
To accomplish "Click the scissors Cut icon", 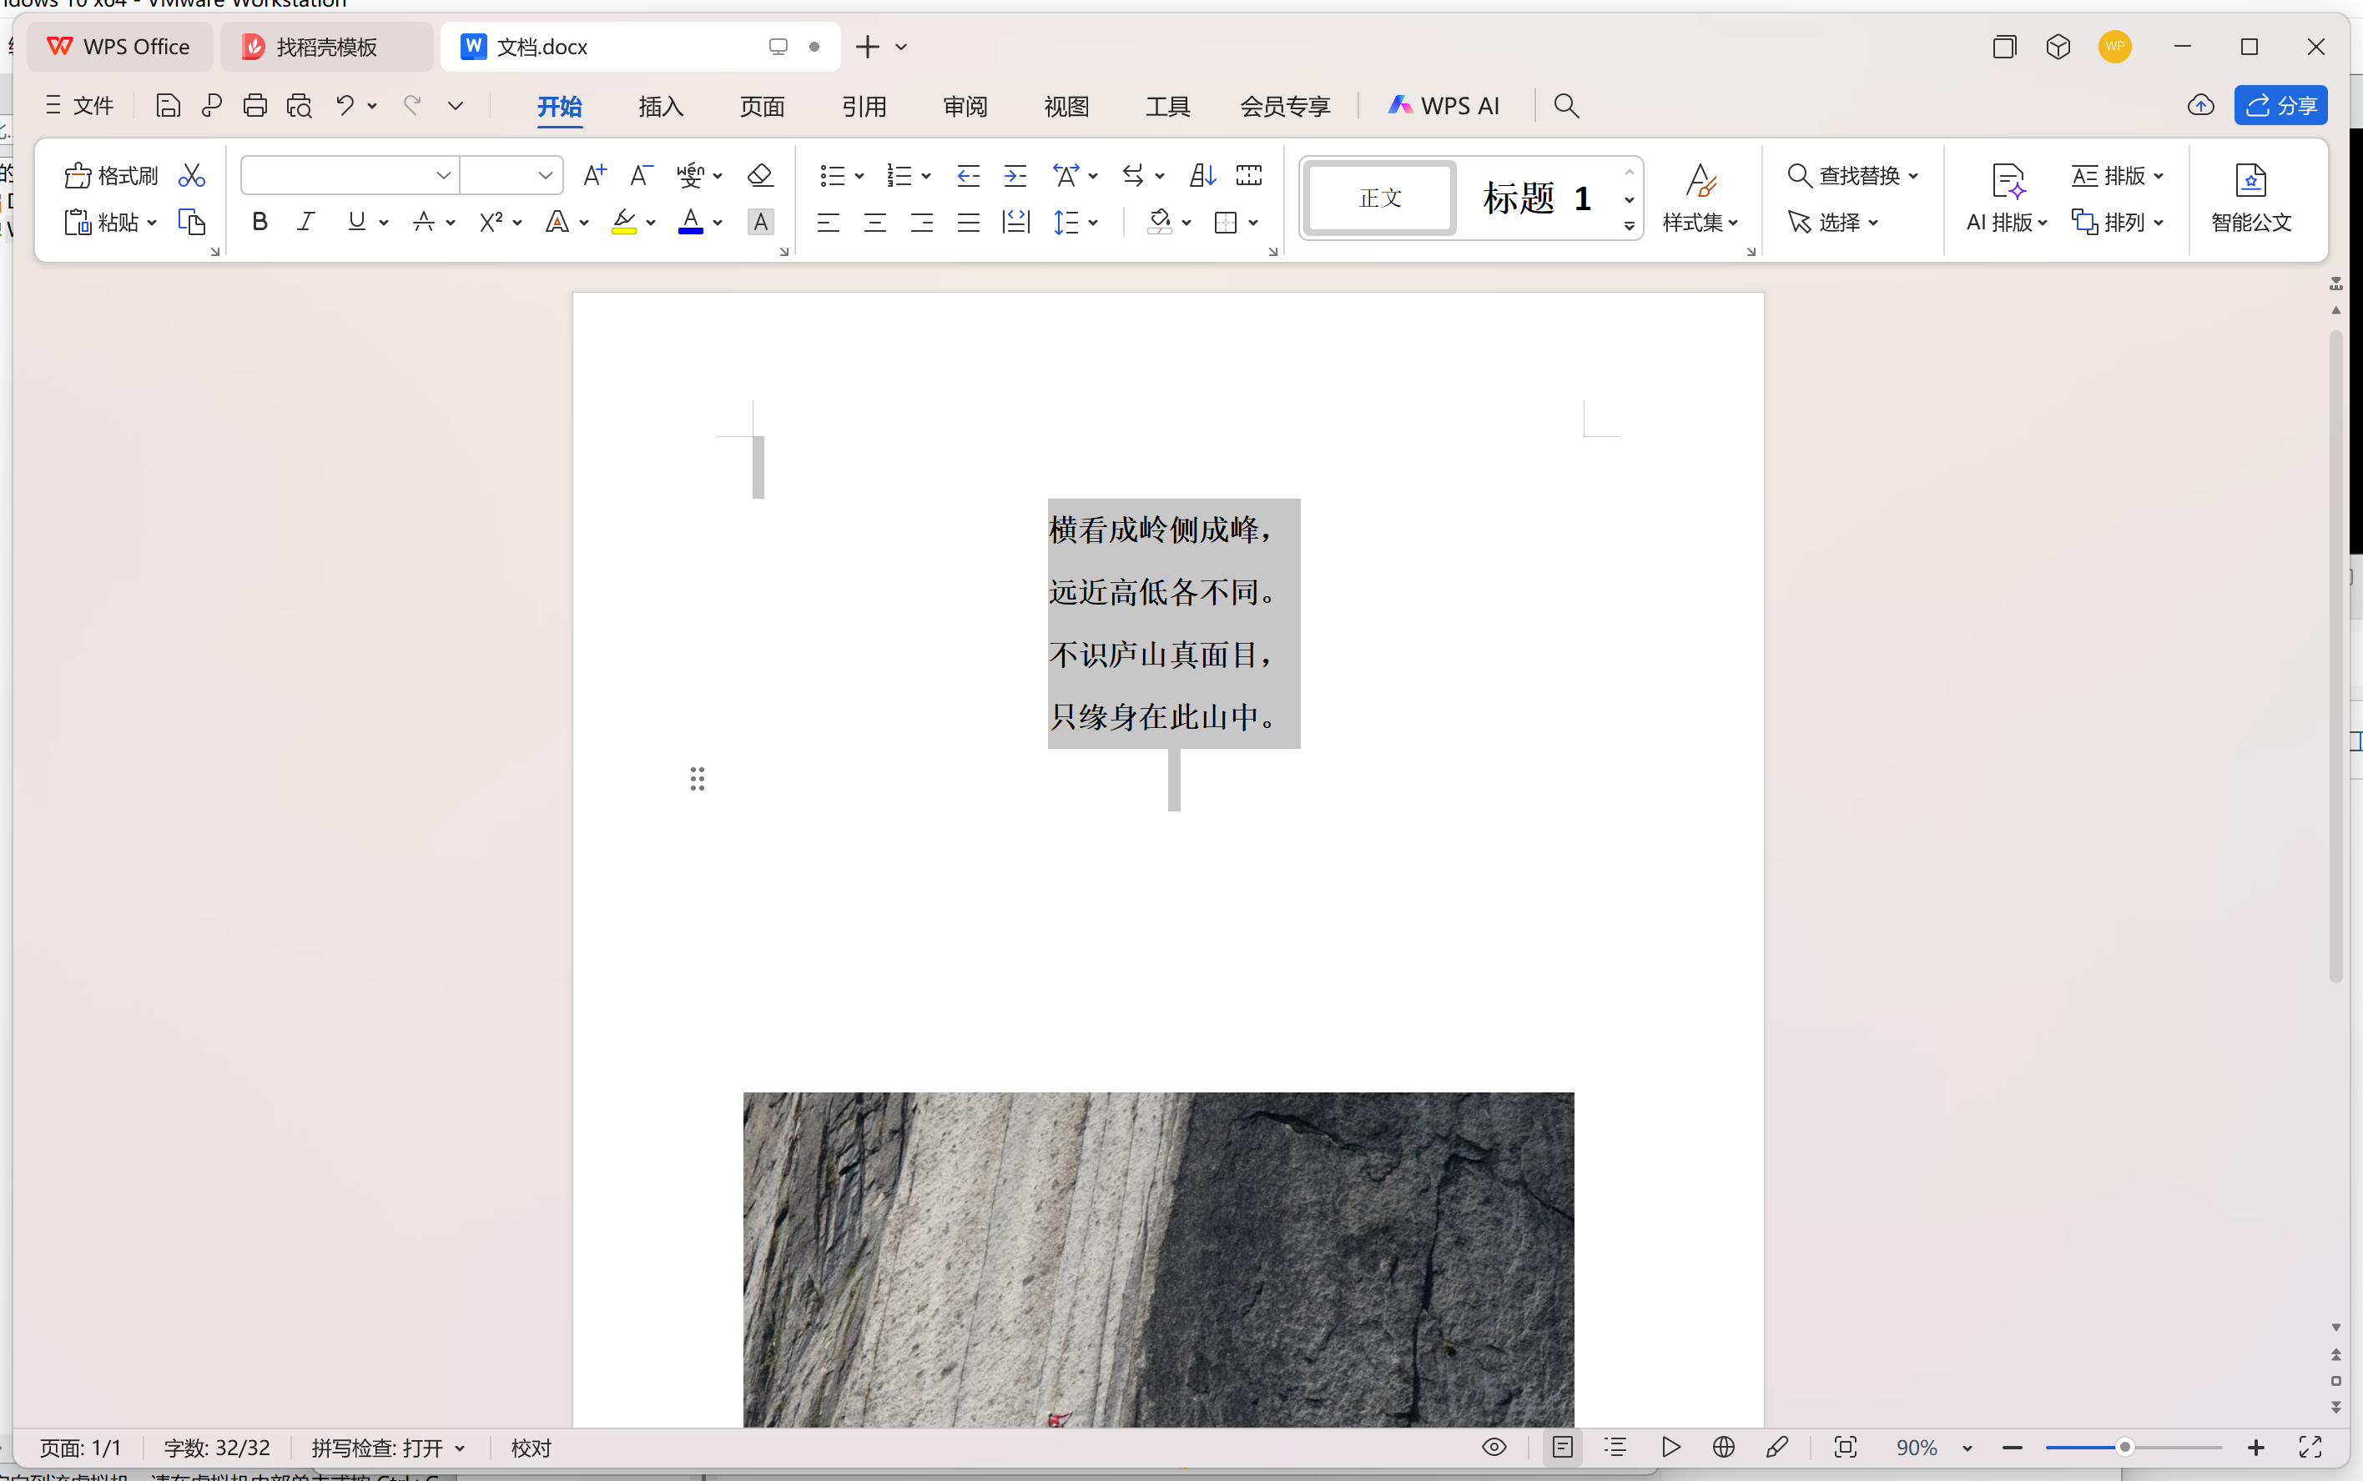I will click(192, 175).
